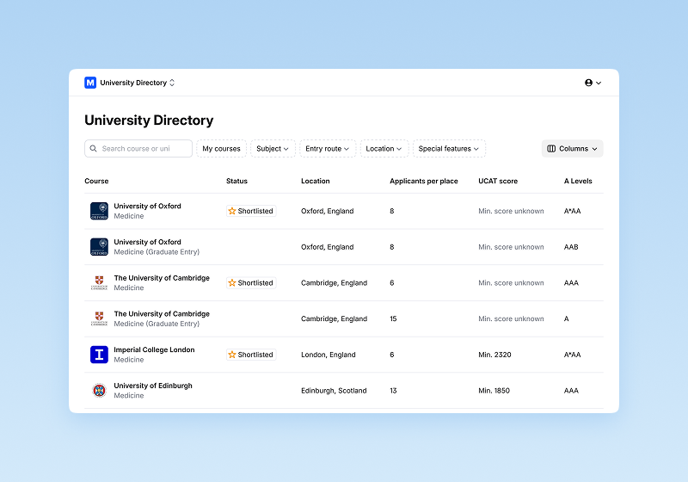Click the UCAT score column header
This screenshot has width=688, height=482.
tap(498, 181)
